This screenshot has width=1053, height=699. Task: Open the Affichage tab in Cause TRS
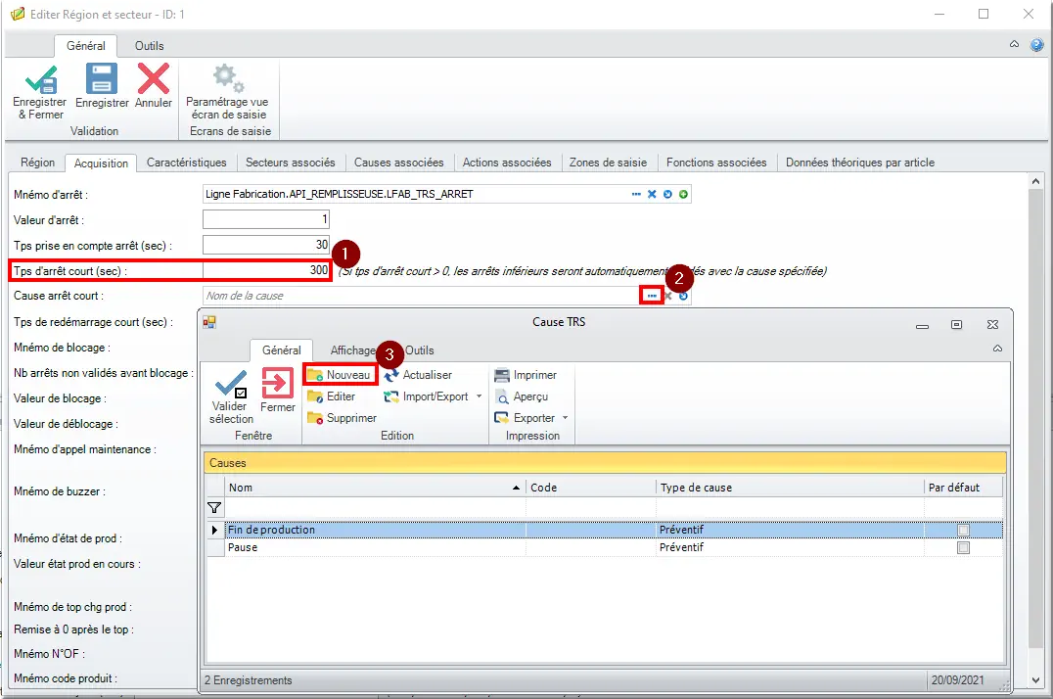click(354, 350)
